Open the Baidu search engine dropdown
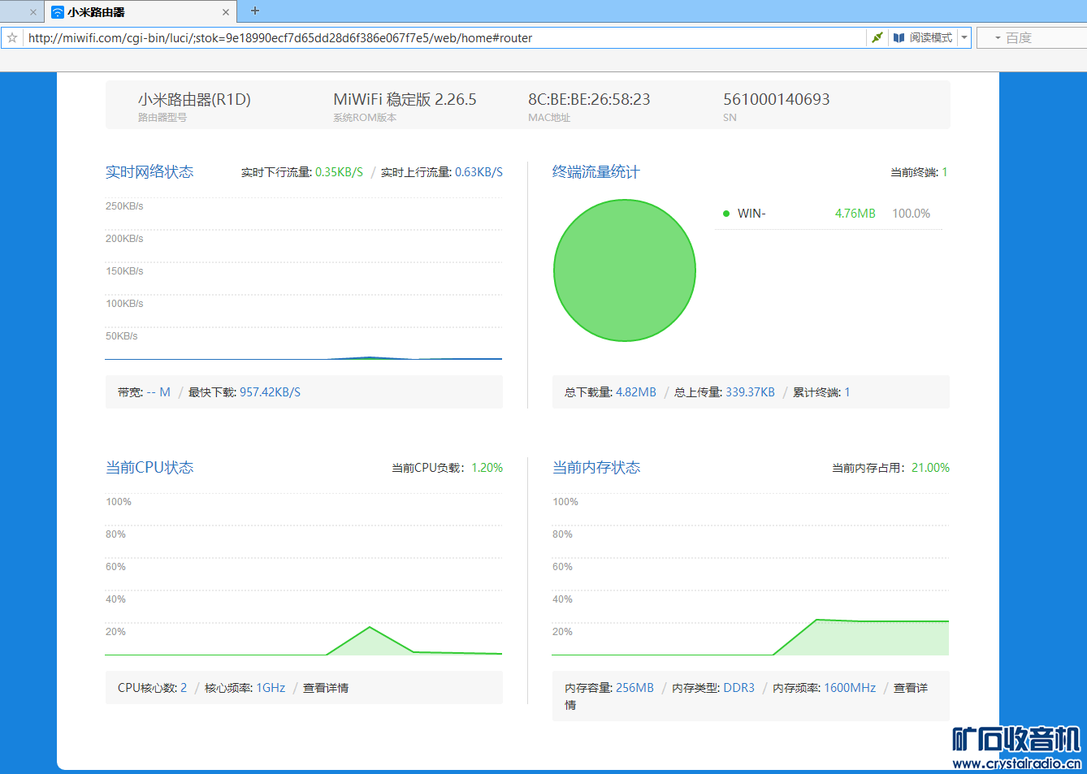Image resolution: width=1087 pixels, height=774 pixels. pos(998,38)
